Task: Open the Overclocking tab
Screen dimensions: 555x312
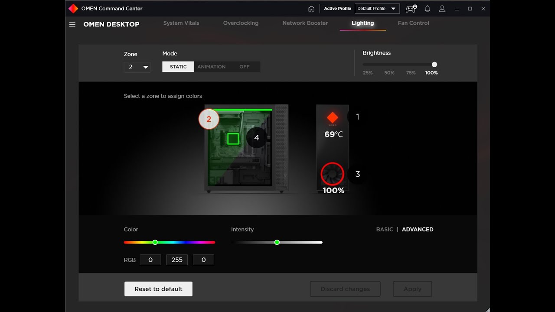Action: (241, 23)
